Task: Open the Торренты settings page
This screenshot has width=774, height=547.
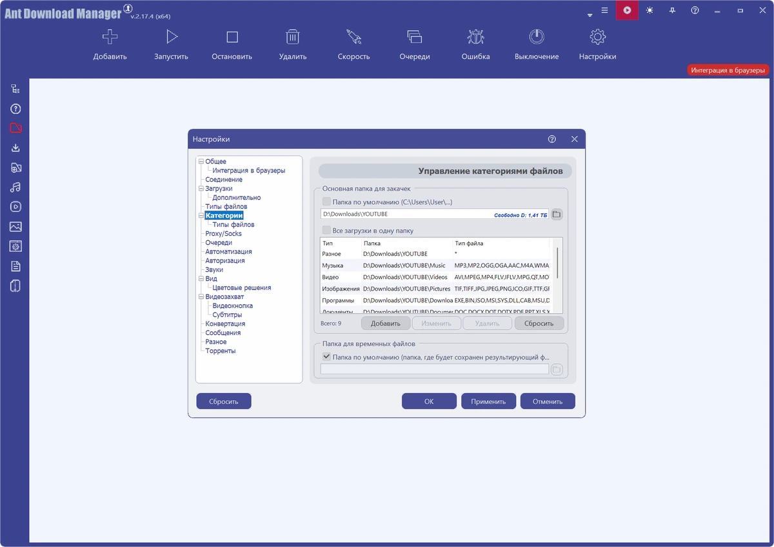Action: (x=221, y=351)
